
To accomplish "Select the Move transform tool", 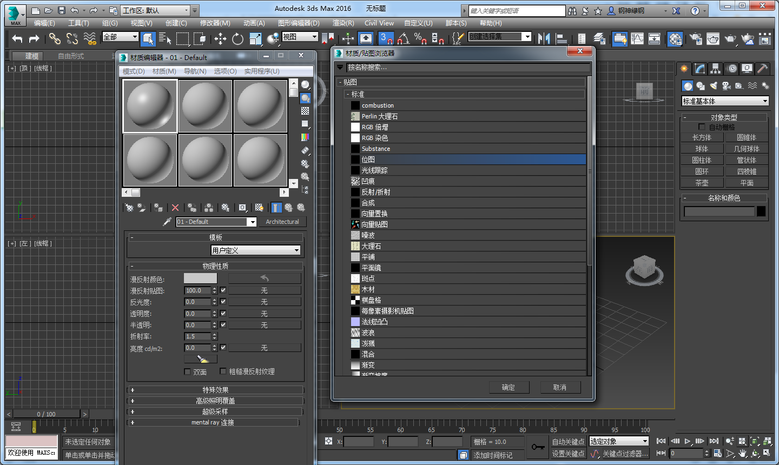I will (x=220, y=38).
